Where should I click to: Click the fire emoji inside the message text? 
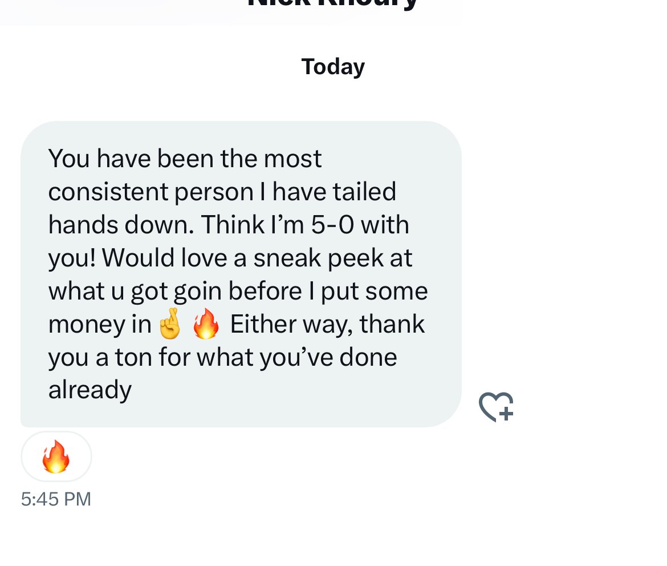tap(206, 325)
